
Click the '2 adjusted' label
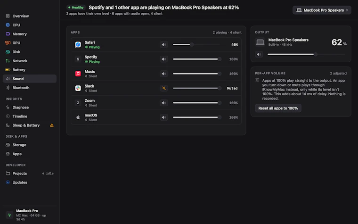click(338, 74)
